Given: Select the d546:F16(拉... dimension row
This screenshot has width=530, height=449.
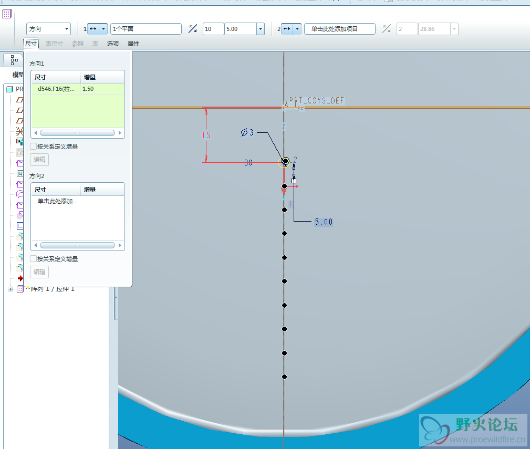Looking at the screenshot, I should click(78, 89).
